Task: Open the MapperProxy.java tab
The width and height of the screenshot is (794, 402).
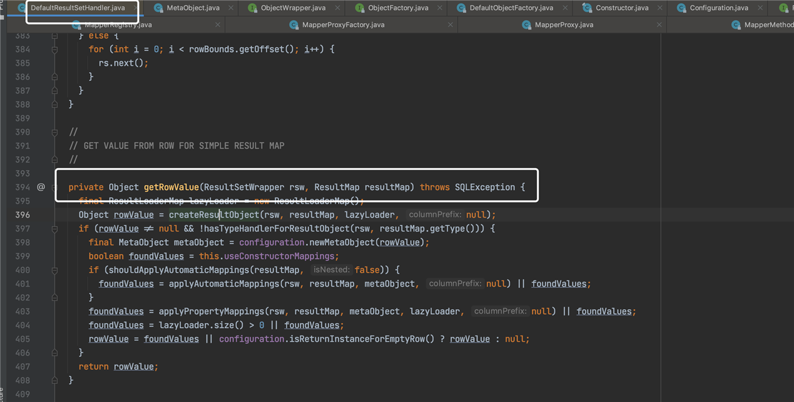Action: (x=564, y=24)
